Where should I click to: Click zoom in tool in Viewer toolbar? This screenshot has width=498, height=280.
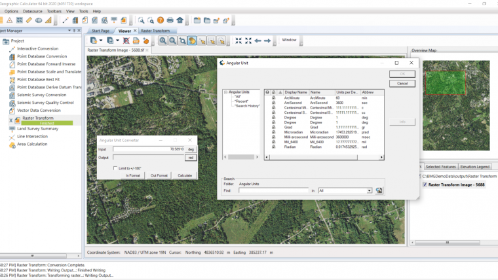163,41
